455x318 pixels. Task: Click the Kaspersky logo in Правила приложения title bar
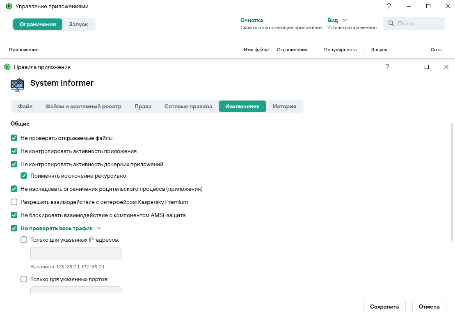[7, 67]
